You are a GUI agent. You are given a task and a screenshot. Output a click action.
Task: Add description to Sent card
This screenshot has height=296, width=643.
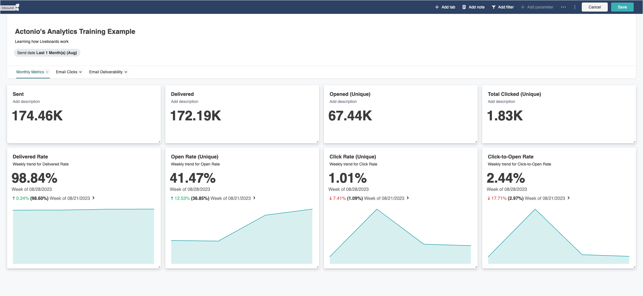pos(26,101)
